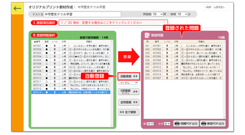This screenshot has width=245, height=135.
Task: Toggle registration checkbox for 007006
Action: [x=47, y=64]
